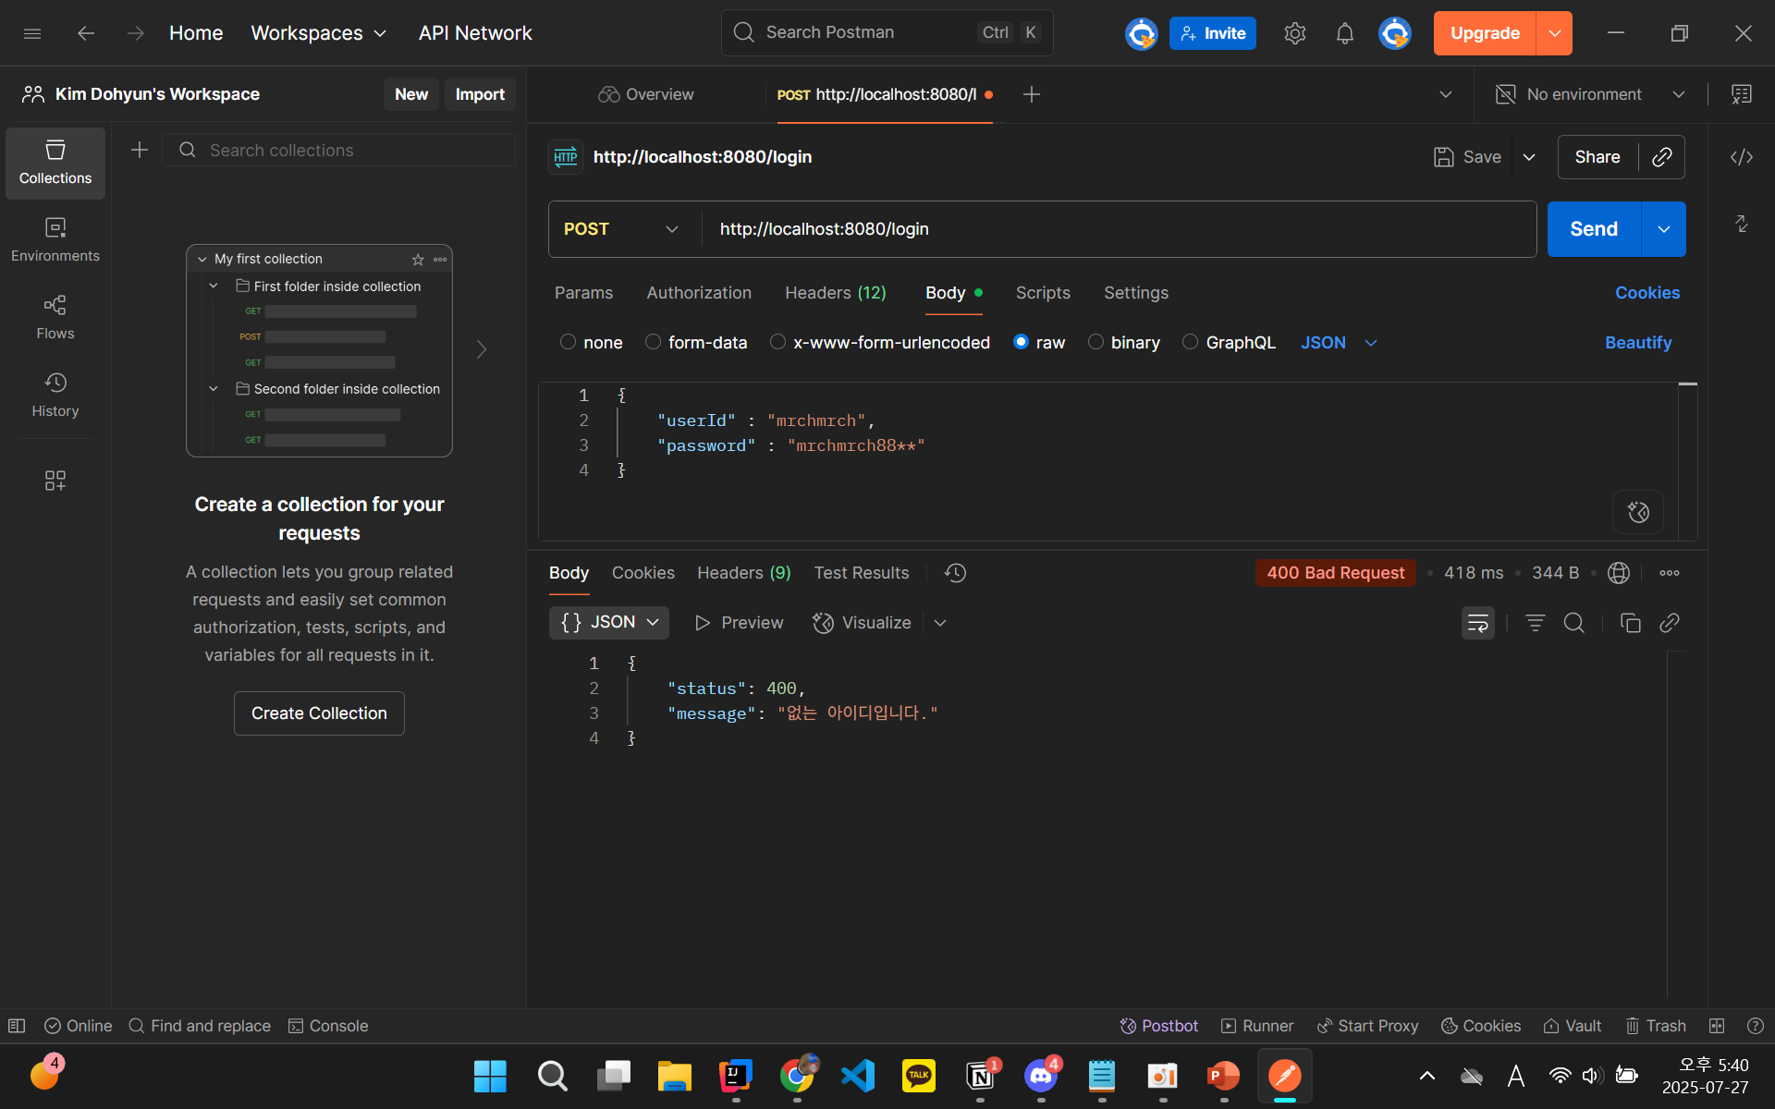
Task: Open the settings gear icon
Action: click(1294, 33)
